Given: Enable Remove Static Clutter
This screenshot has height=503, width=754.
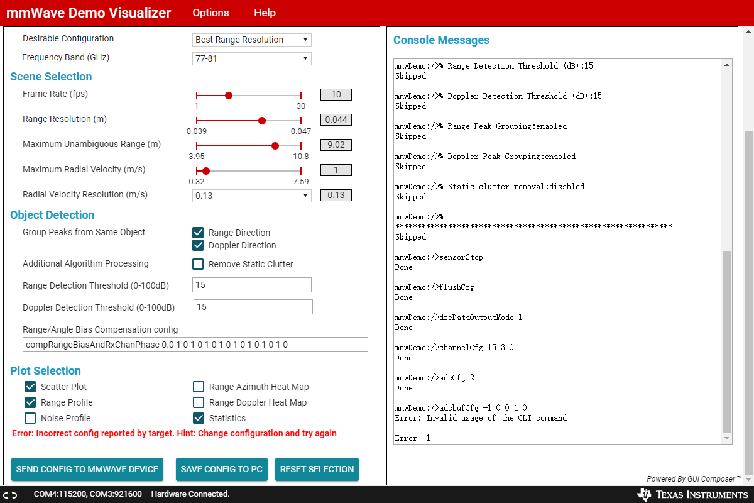Looking at the screenshot, I should coord(198,264).
